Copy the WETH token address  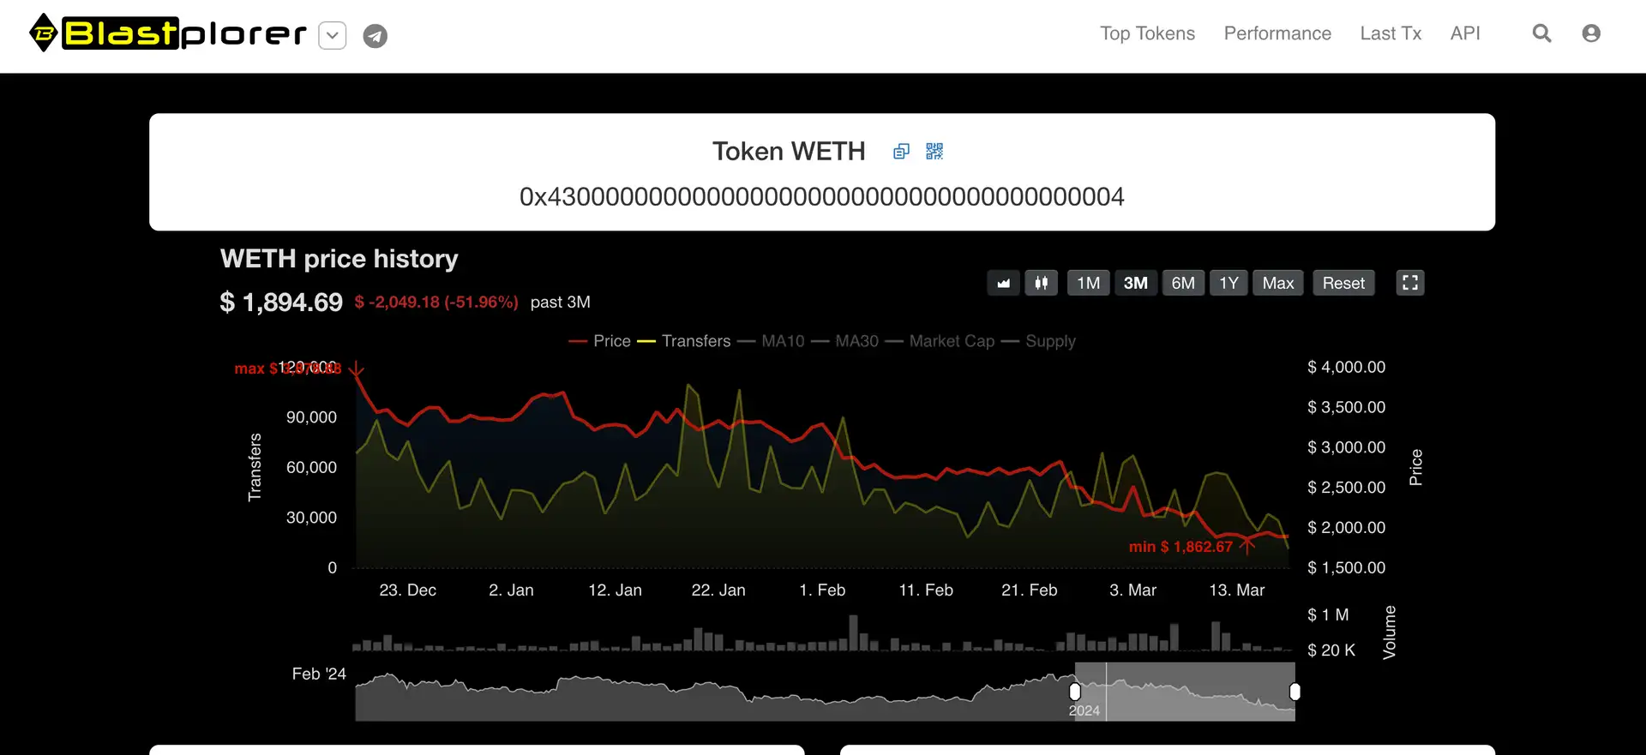901,152
